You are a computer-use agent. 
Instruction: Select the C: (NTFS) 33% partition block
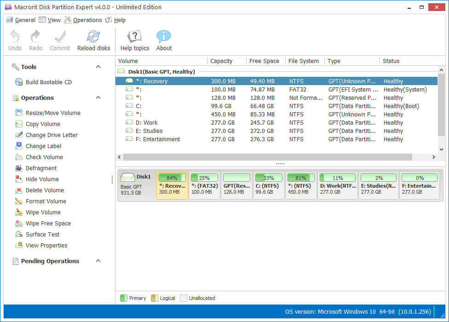(x=269, y=185)
